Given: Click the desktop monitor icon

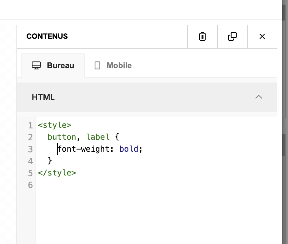Looking at the screenshot, I should coord(36,66).
